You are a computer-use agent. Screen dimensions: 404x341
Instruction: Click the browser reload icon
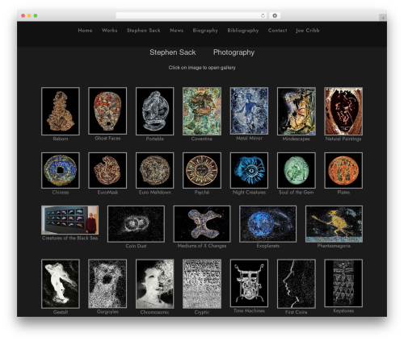click(x=263, y=15)
